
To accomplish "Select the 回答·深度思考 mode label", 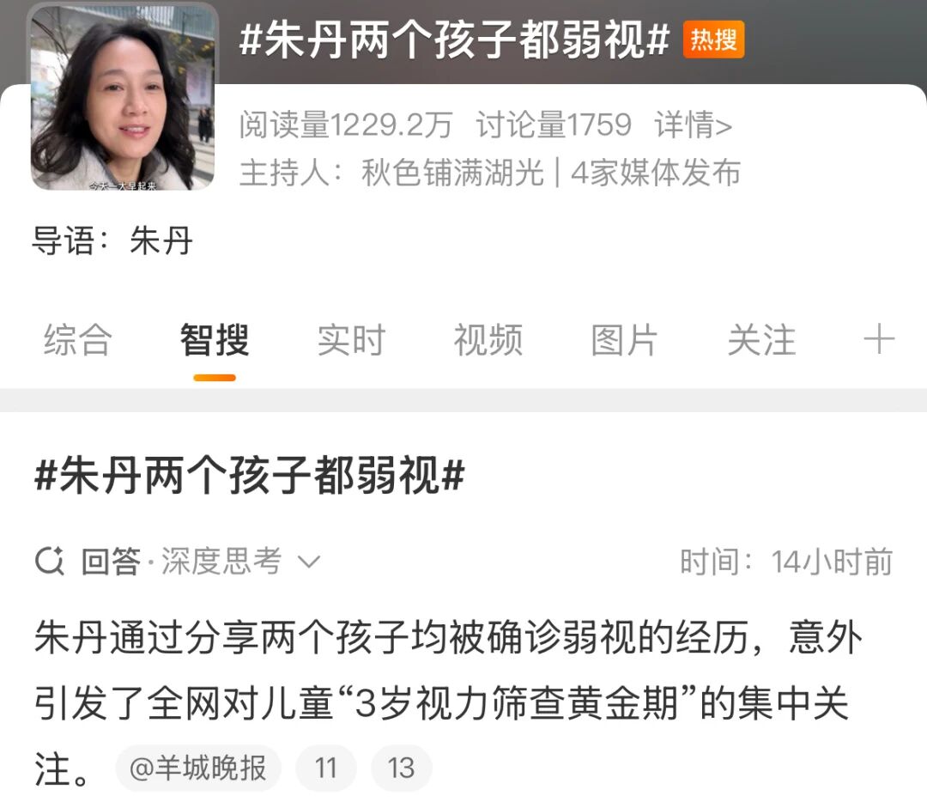I will [181, 562].
